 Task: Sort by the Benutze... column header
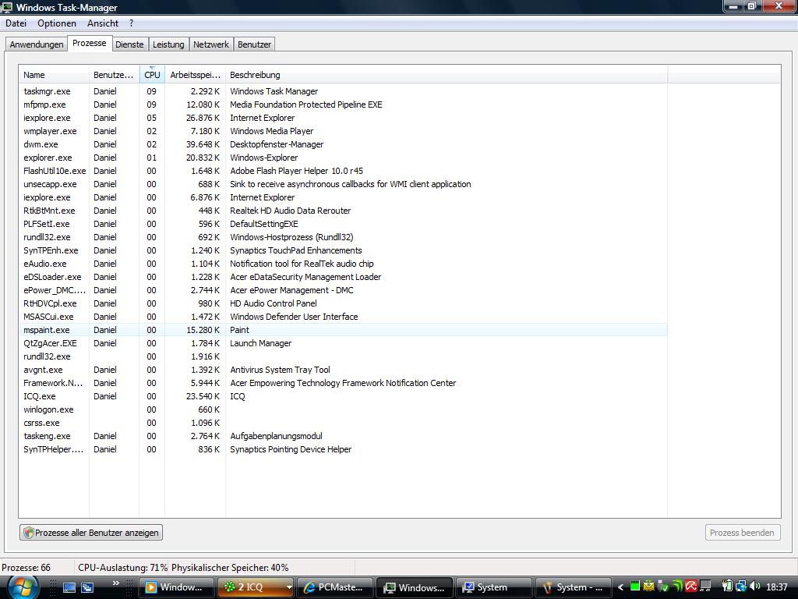coord(114,75)
